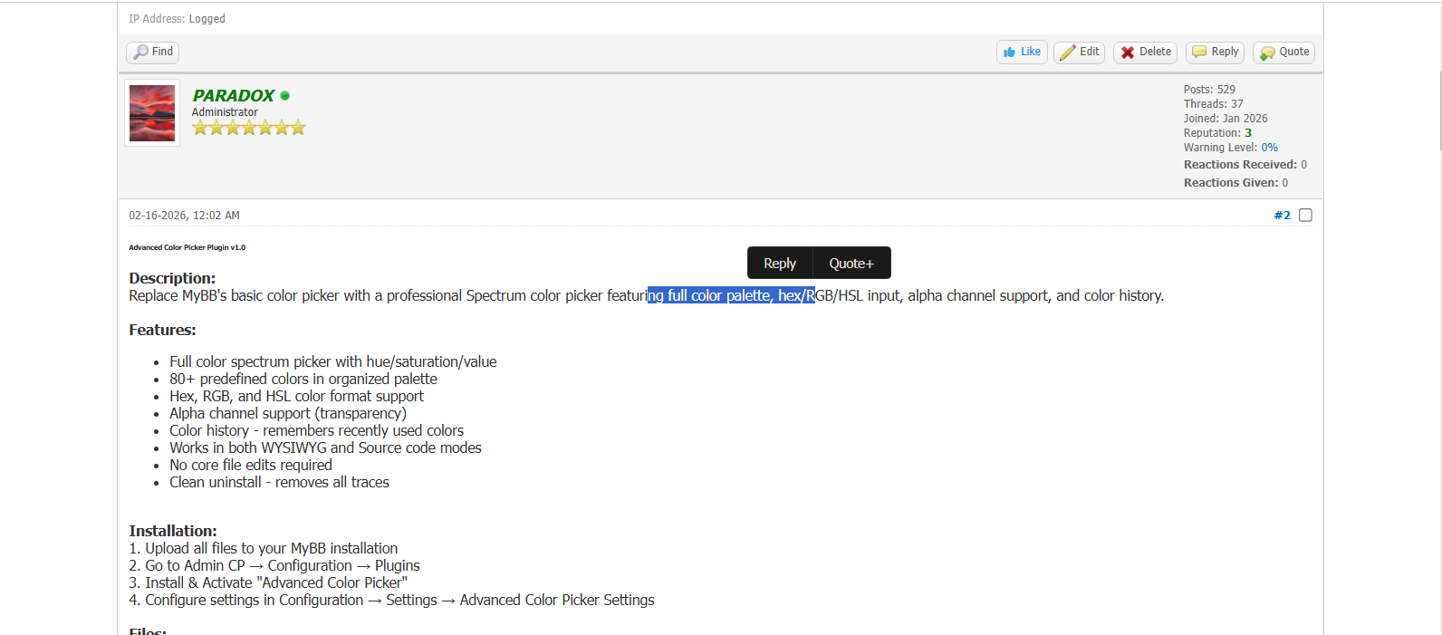Click the PARADOX sunset avatar image

click(152, 113)
